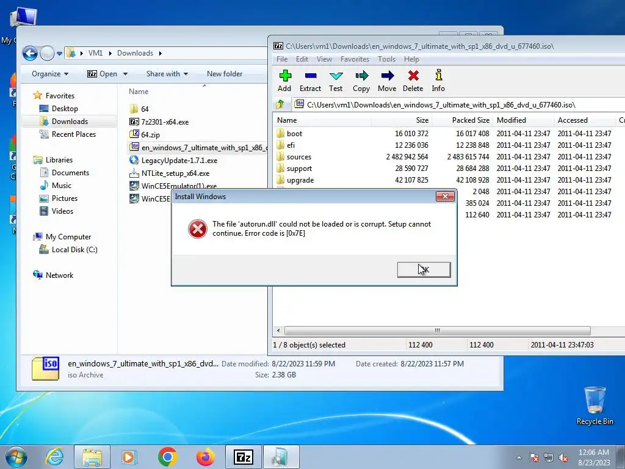Open the View menu in 7-Zip
The width and height of the screenshot is (625, 469).
[324, 59]
